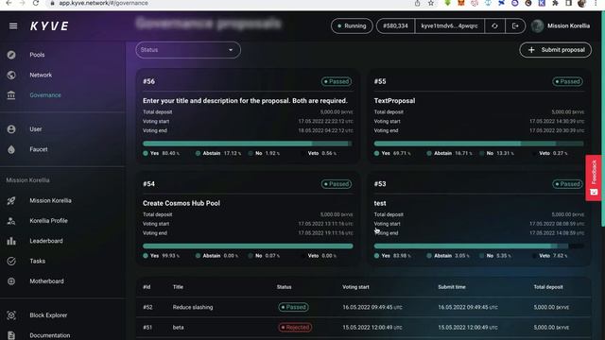
Task: Click the vote progress bar of proposal #55
Action: 479,144
